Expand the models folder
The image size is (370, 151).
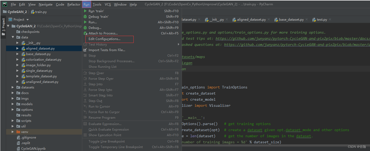(x=13, y=104)
